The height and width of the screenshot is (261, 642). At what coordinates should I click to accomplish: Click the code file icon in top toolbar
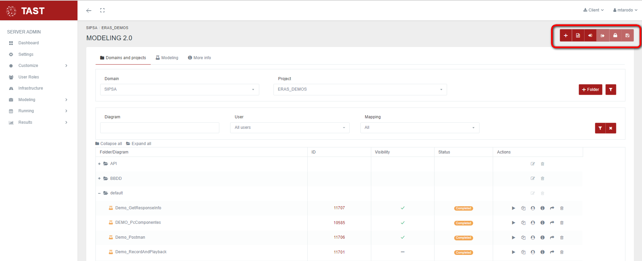pos(578,35)
